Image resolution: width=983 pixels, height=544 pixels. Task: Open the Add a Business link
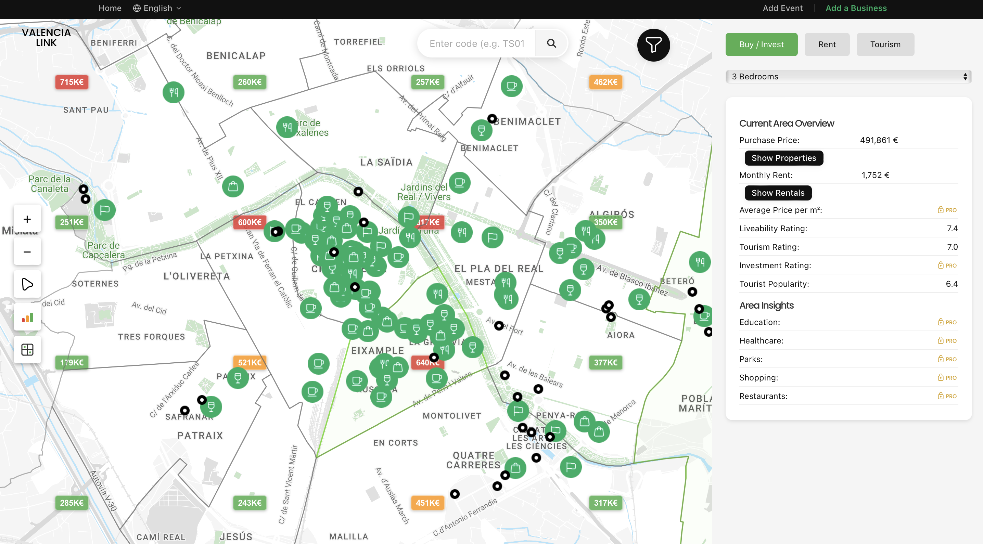856,8
